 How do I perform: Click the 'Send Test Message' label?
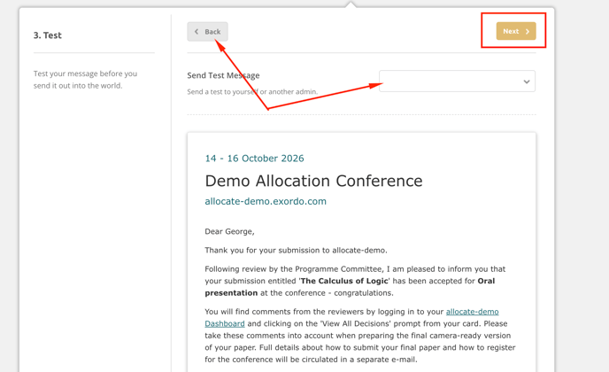point(223,75)
